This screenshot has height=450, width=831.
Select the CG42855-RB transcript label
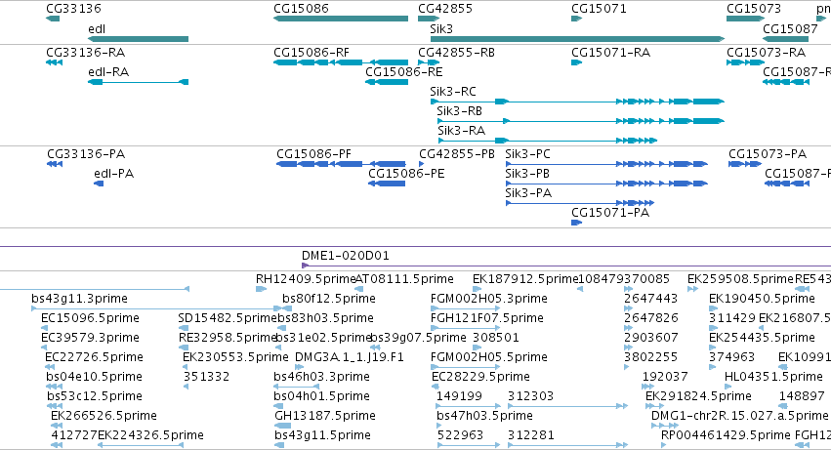click(456, 53)
